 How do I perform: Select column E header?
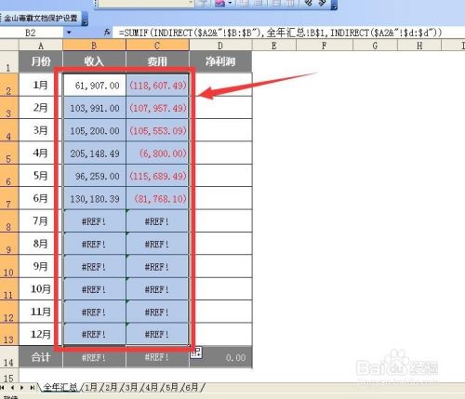tap(274, 46)
